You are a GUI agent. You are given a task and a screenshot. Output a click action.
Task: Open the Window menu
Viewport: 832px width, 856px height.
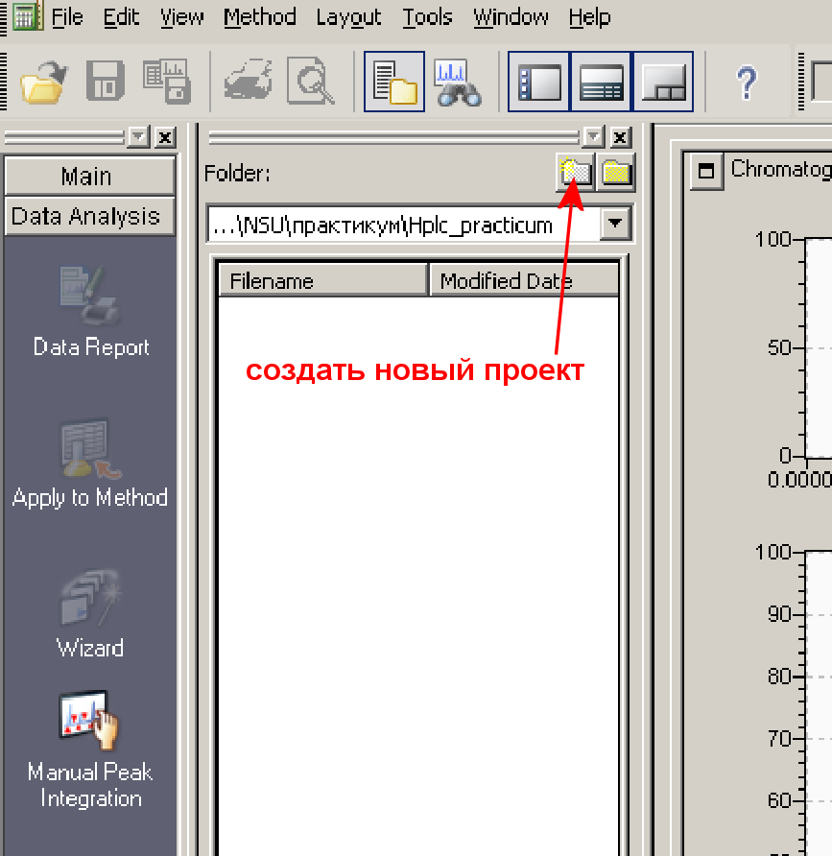click(x=511, y=17)
